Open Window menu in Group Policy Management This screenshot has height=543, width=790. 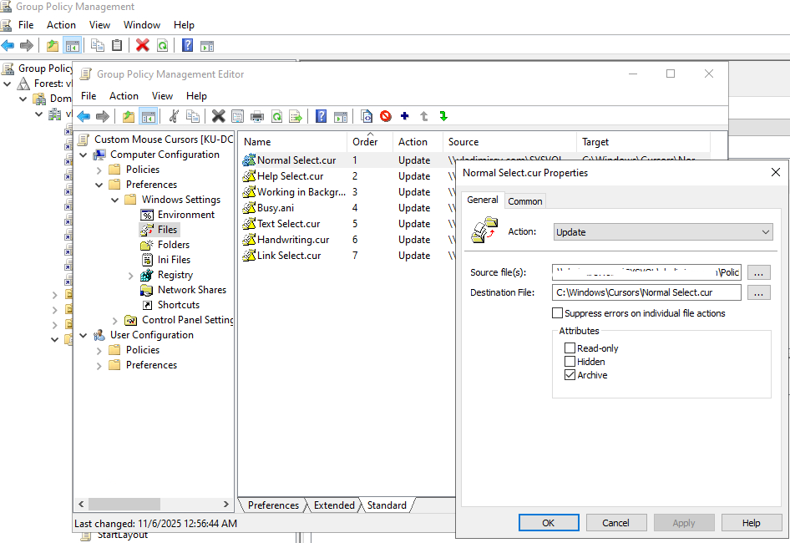tap(142, 25)
